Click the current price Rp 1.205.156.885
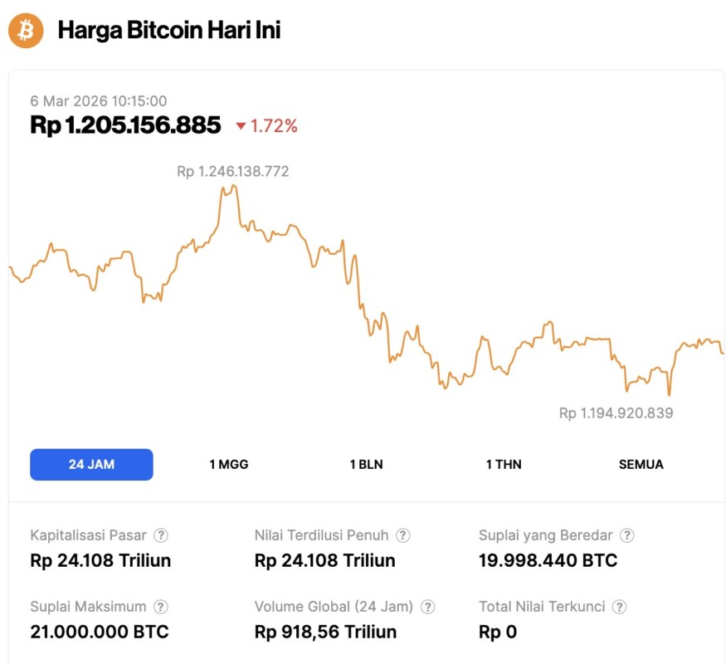 click(x=126, y=125)
